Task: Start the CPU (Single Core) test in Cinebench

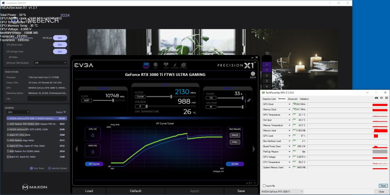Action: pos(60,52)
